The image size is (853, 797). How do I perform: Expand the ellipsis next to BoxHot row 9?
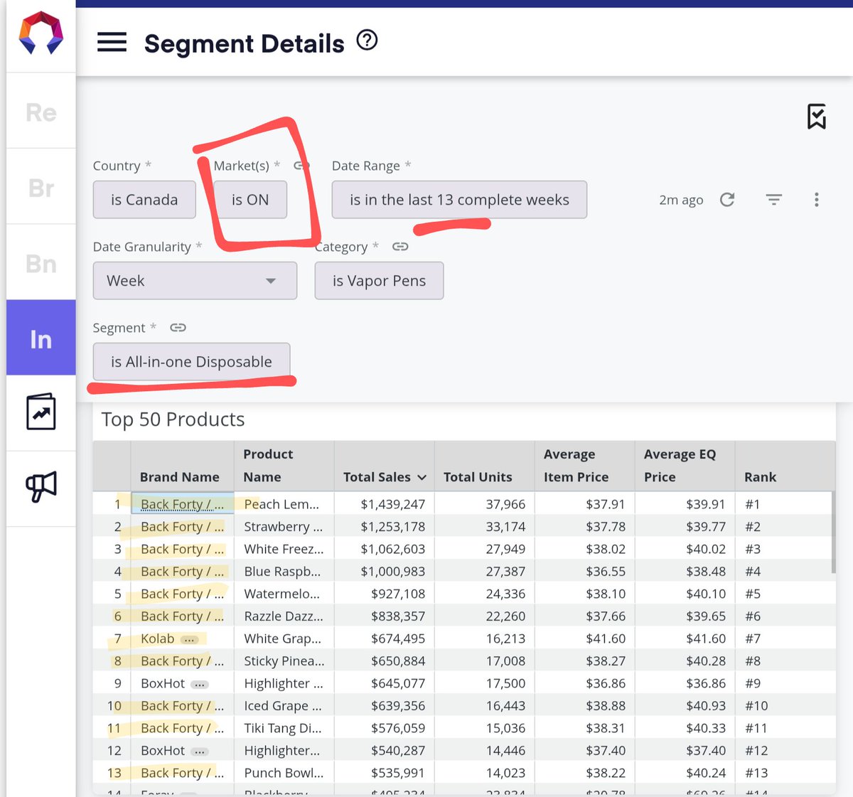200,684
